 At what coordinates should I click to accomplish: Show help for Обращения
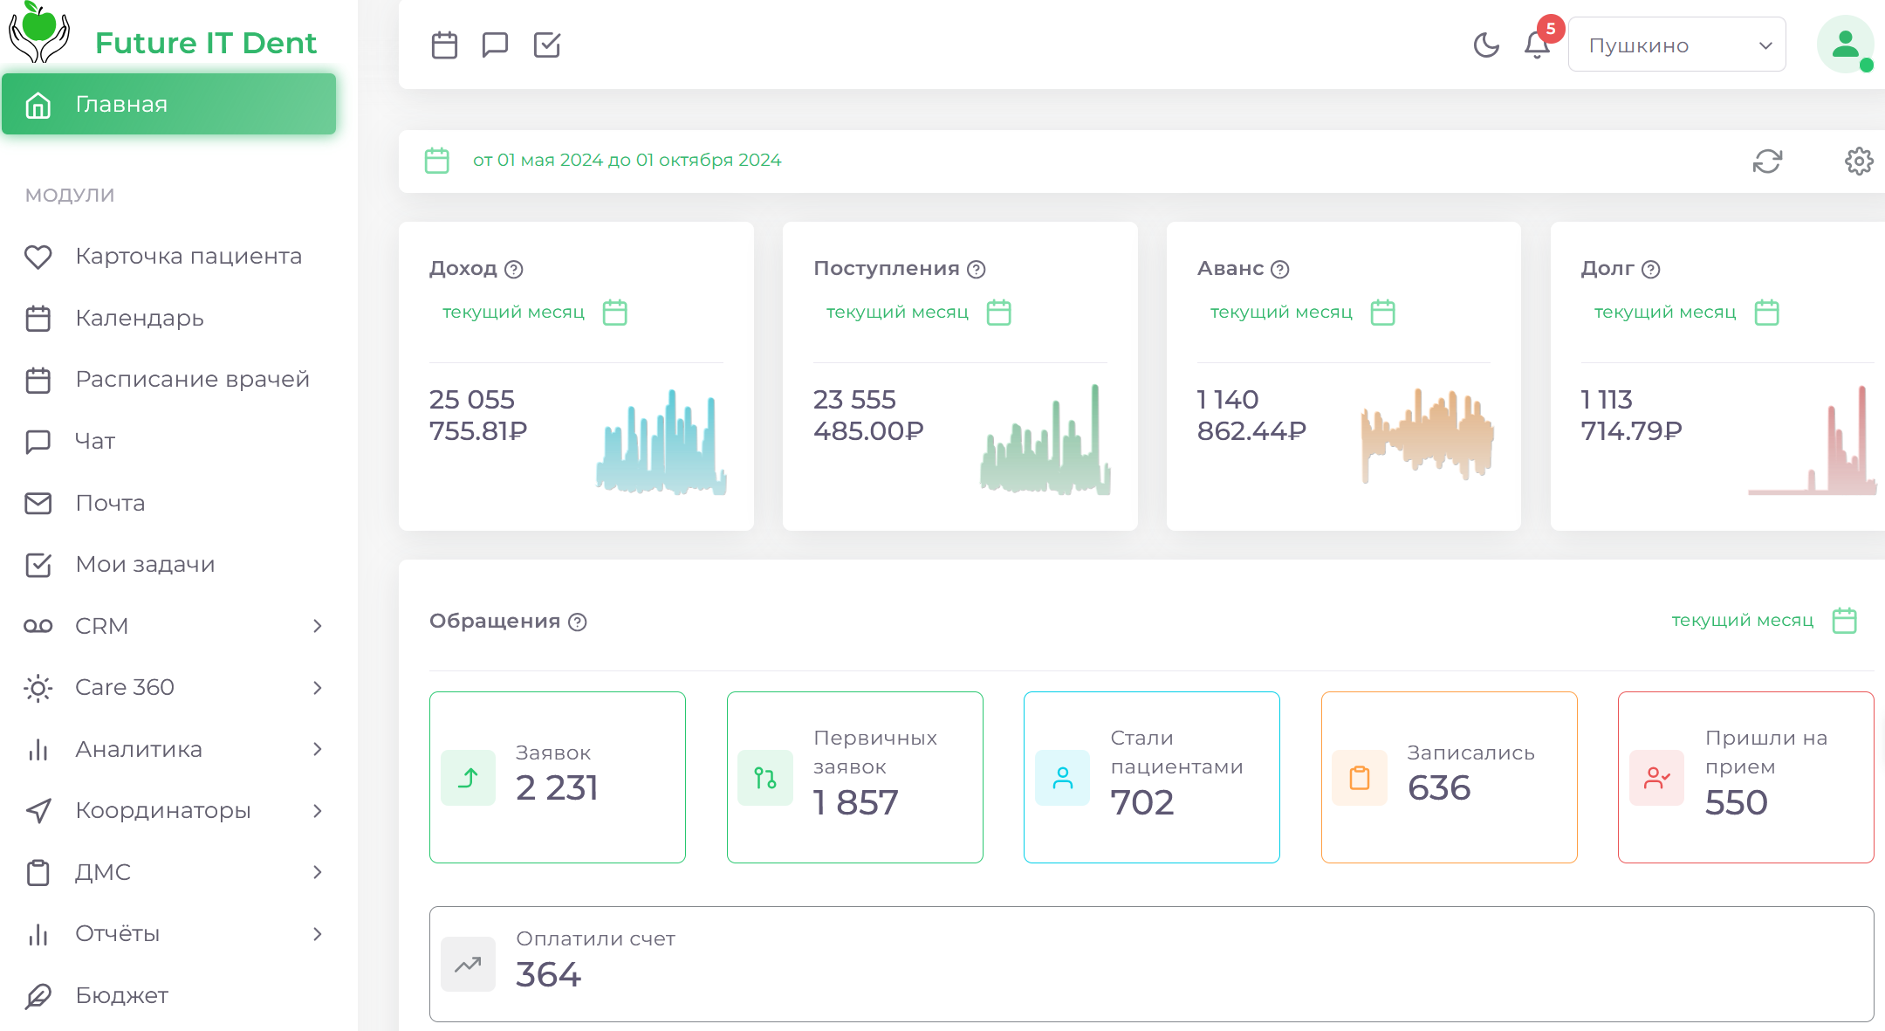(578, 622)
